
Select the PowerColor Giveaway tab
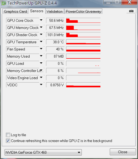[83, 11]
